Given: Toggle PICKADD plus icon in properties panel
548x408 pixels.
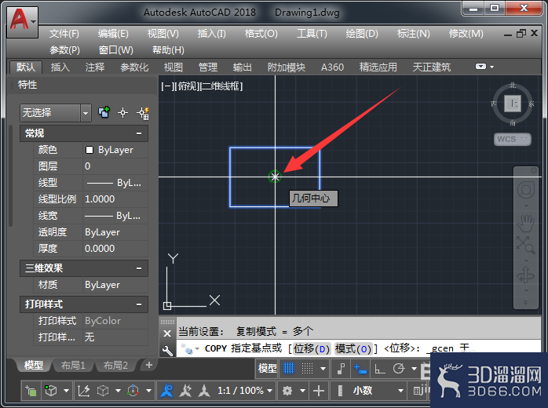Looking at the screenshot, I should (104, 112).
